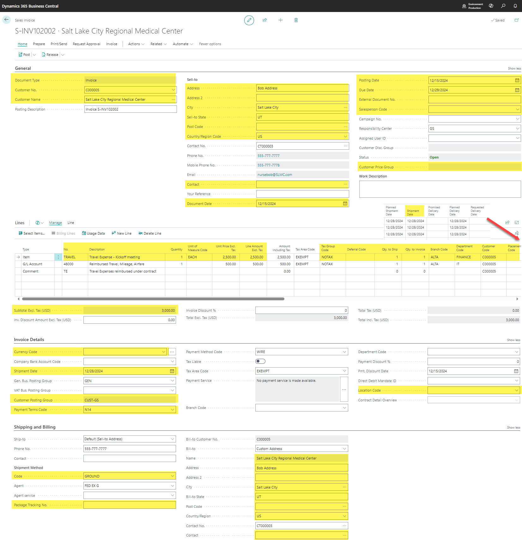The height and width of the screenshot is (540, 522).
Task: Click the edit pencil icon
Action: click(x=249, y=20)
